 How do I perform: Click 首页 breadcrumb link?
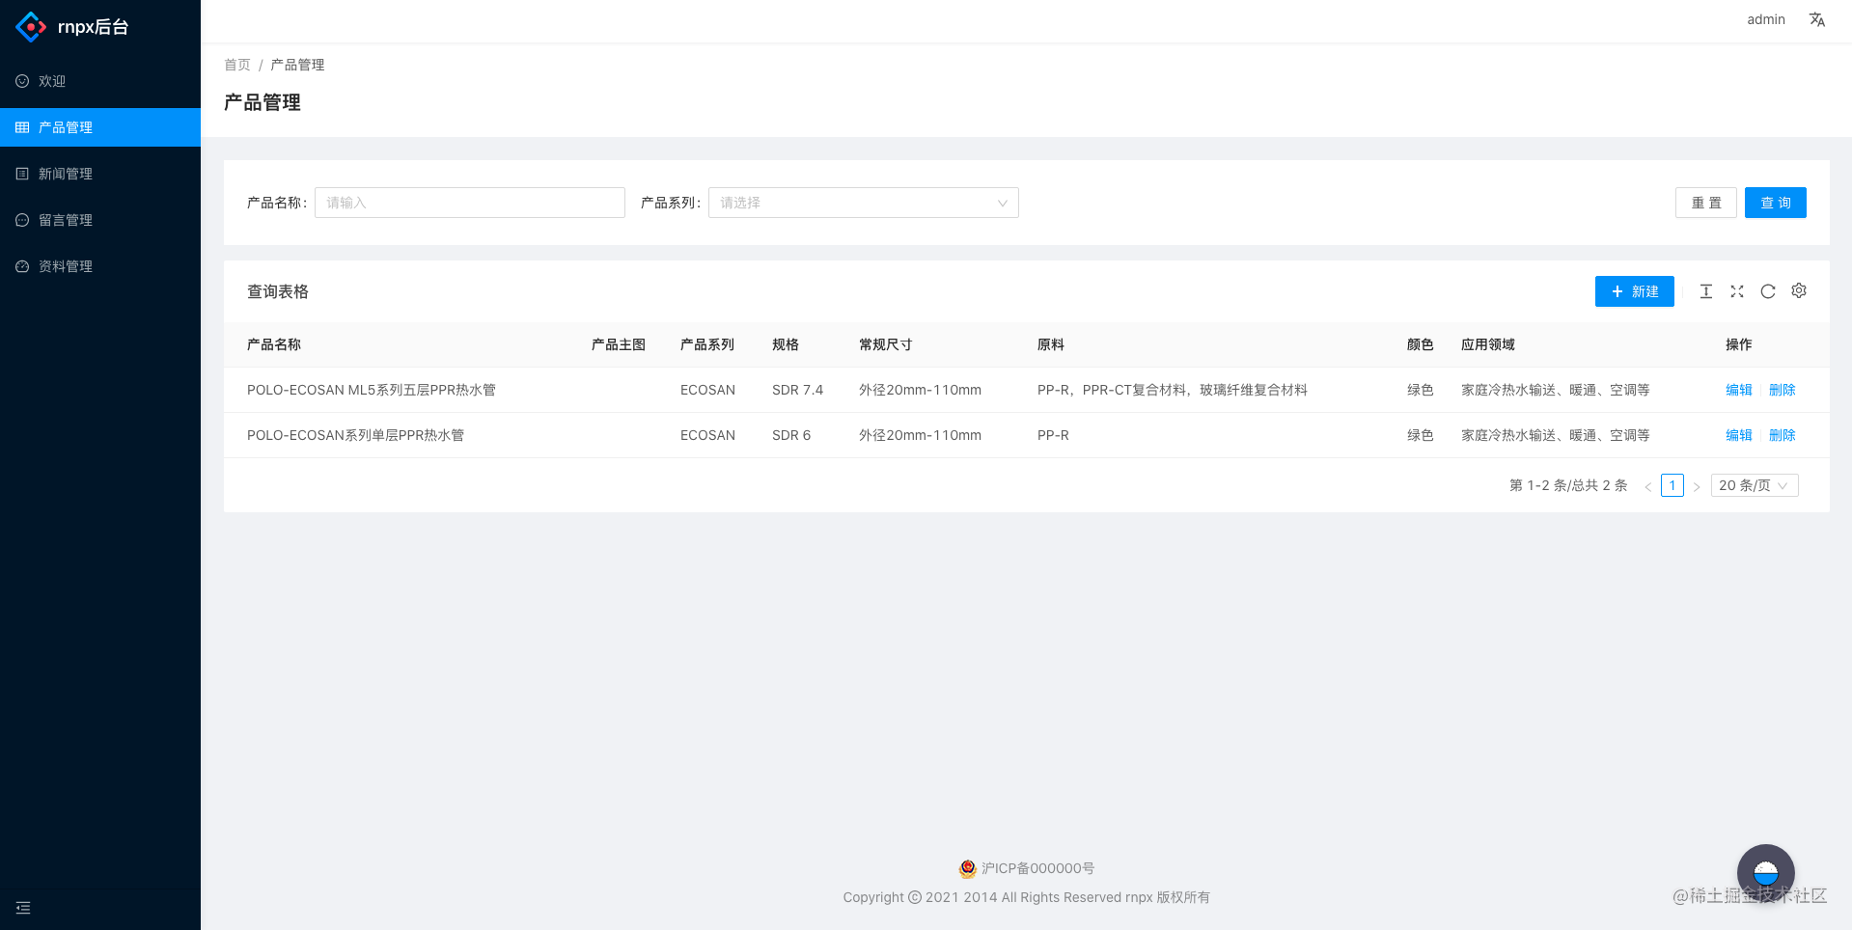[x=237, y=65]
